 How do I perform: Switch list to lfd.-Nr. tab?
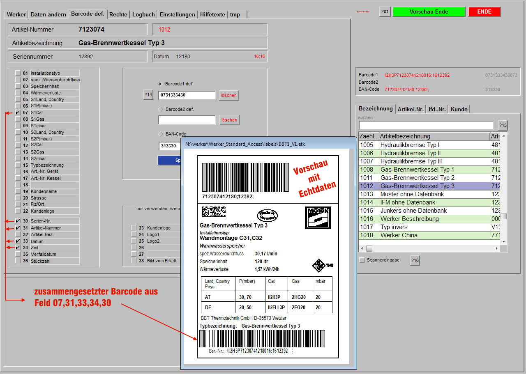click(437, 109)
